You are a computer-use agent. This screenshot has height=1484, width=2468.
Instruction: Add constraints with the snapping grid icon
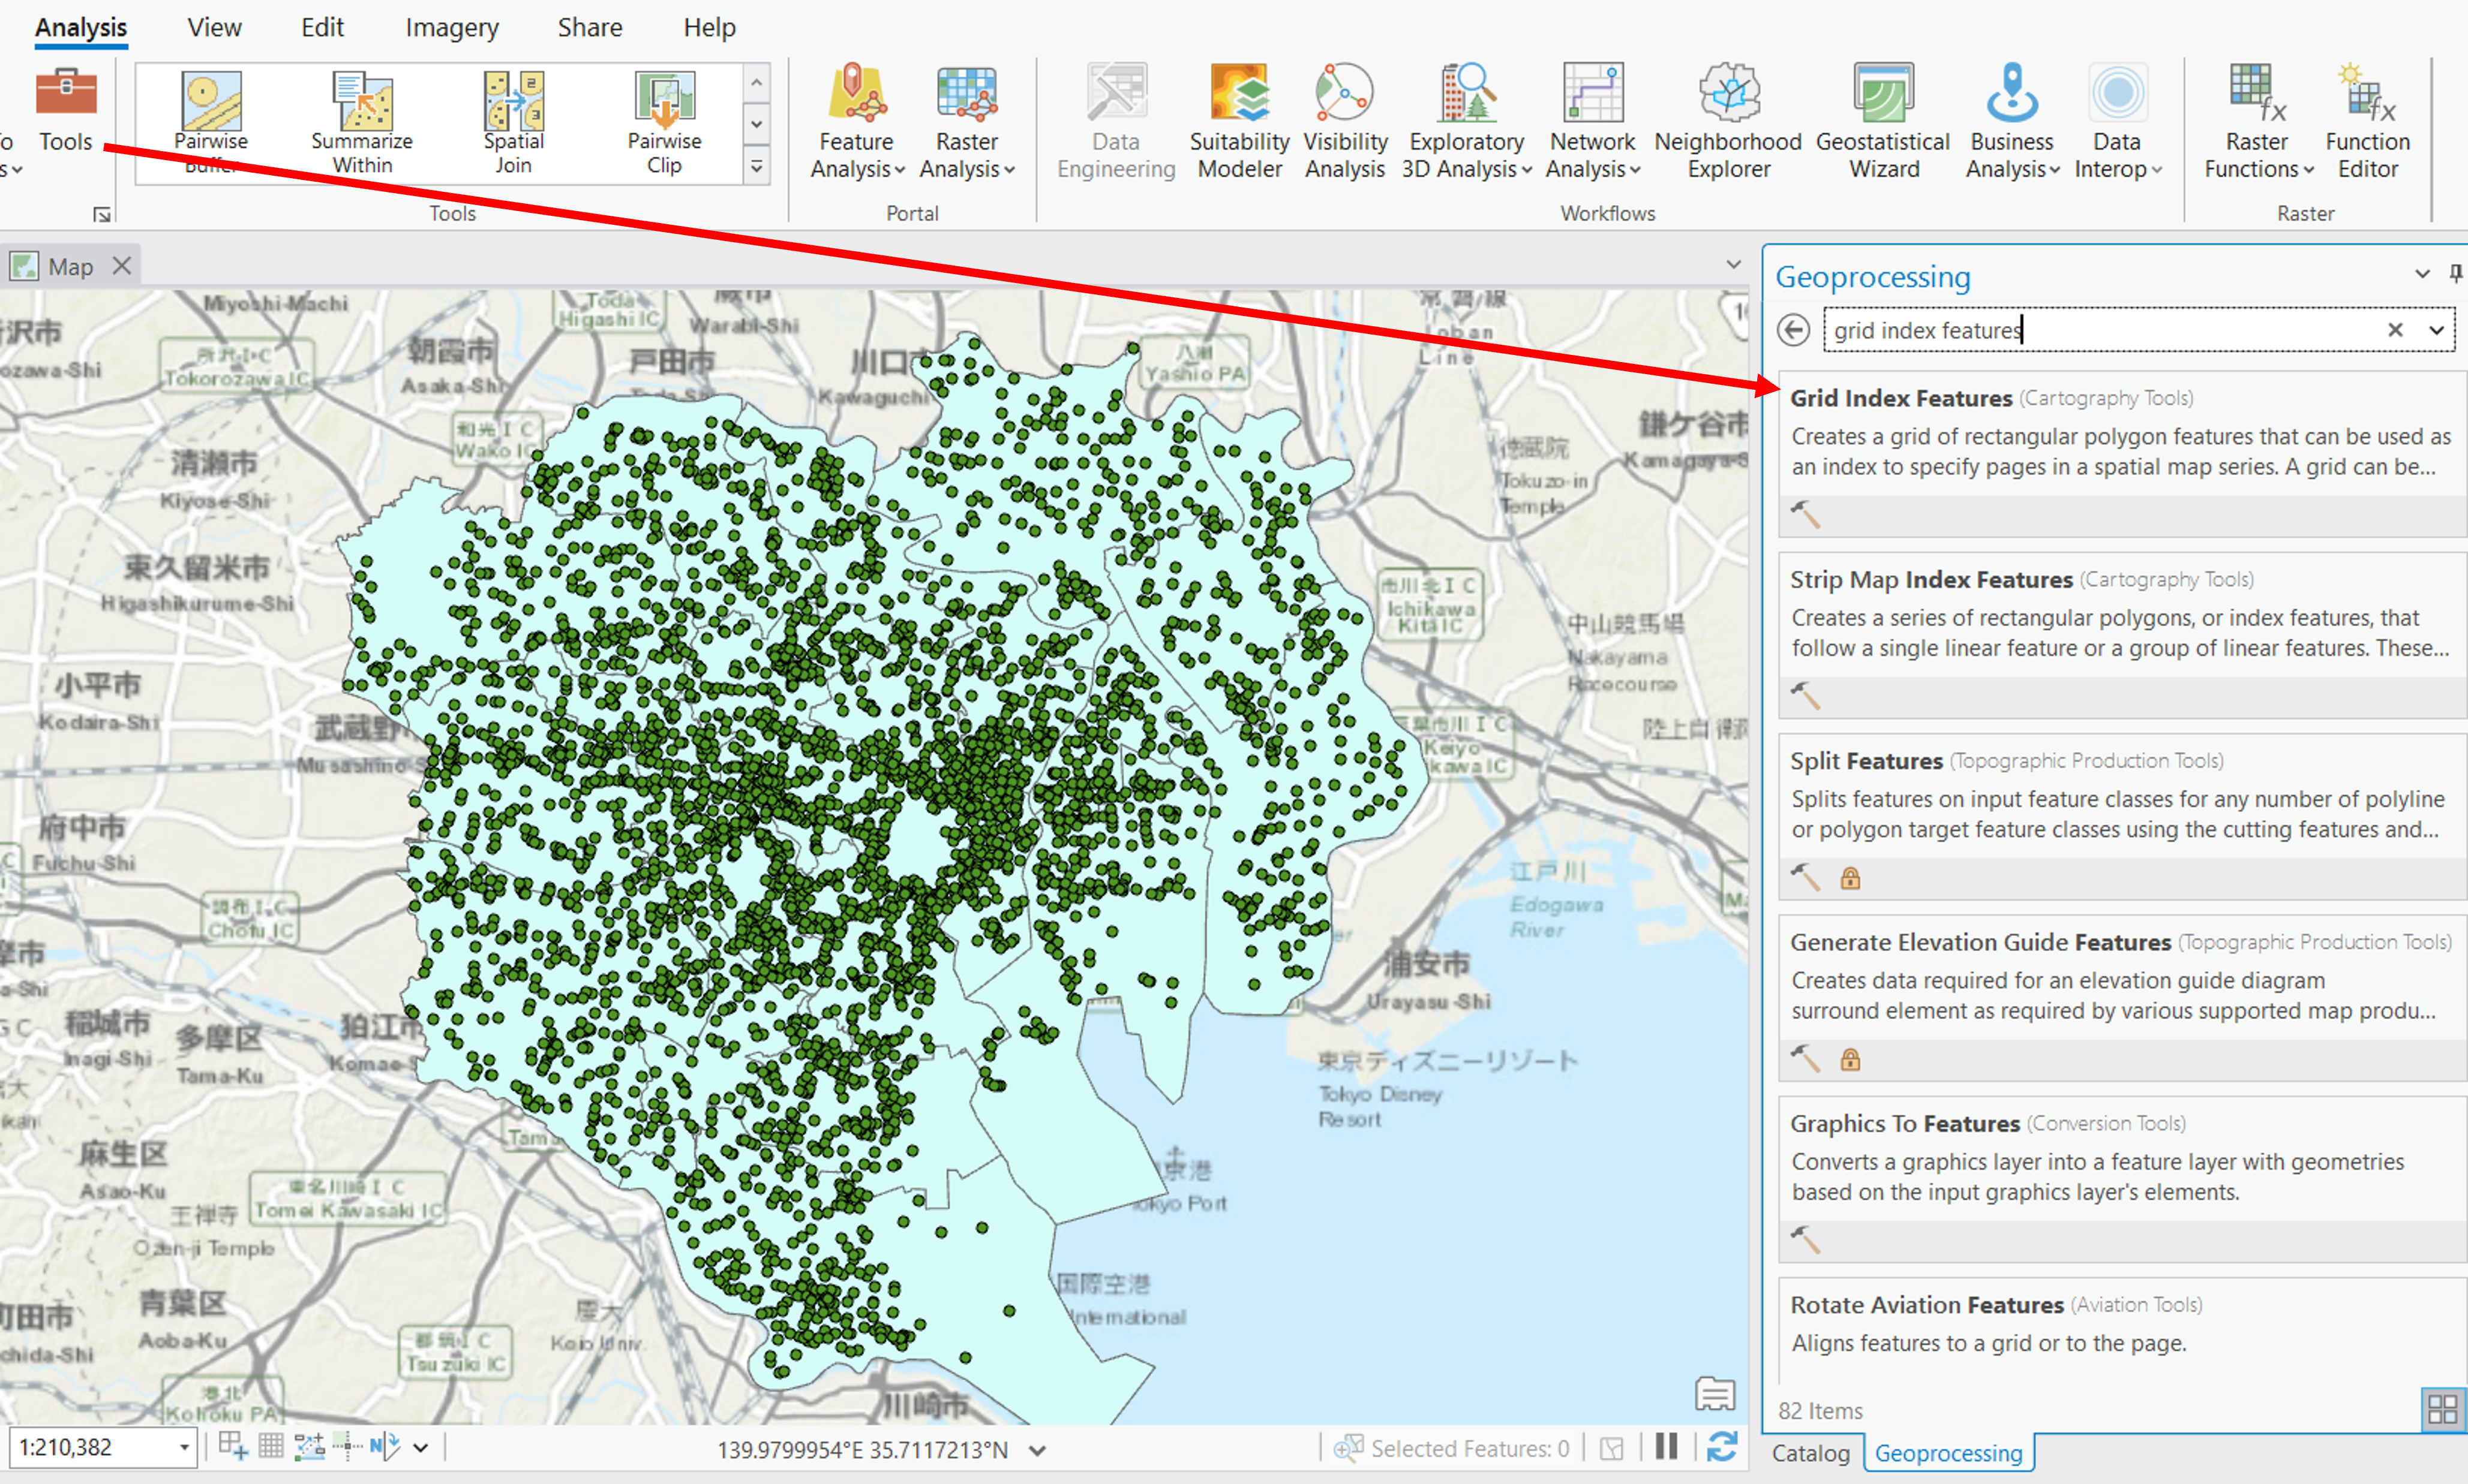(x=232, y=1445)
